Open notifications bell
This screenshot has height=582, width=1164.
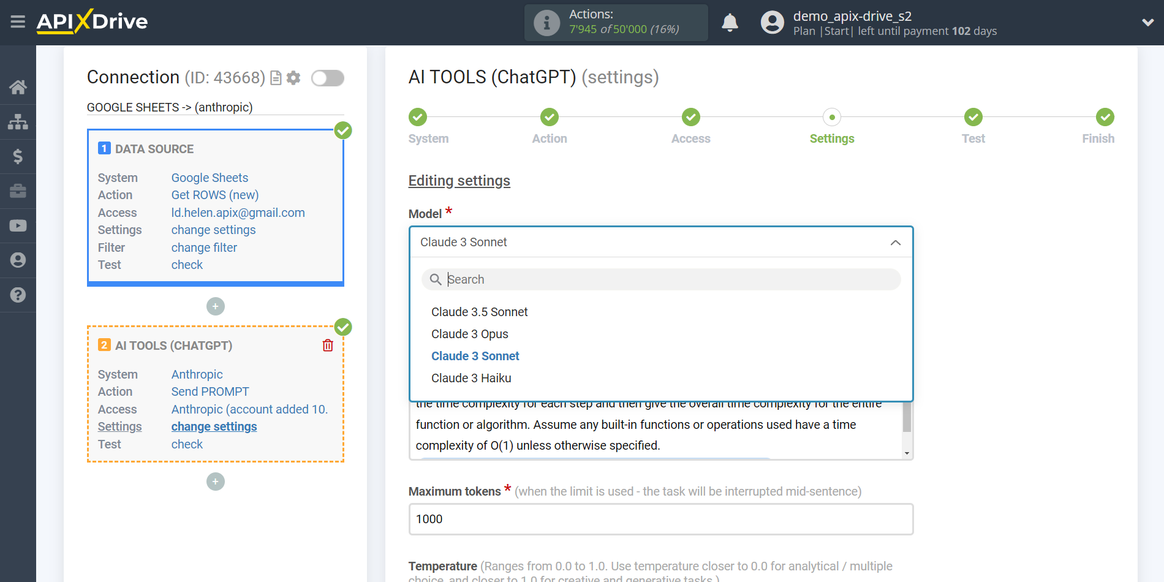[x=730, y=23]
